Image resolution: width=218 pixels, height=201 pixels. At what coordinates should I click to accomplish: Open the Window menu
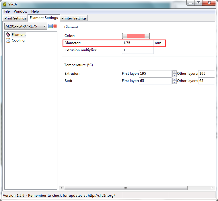tap(20, 11)
